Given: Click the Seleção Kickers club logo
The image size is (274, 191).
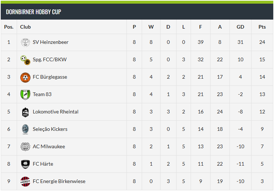Looking at the screenshot, I should 25,129.
